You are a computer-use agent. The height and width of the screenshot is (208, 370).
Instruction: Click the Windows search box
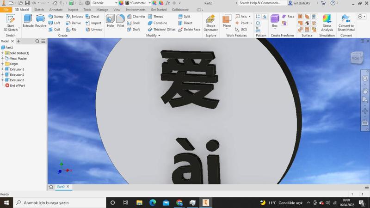(60, 202)
